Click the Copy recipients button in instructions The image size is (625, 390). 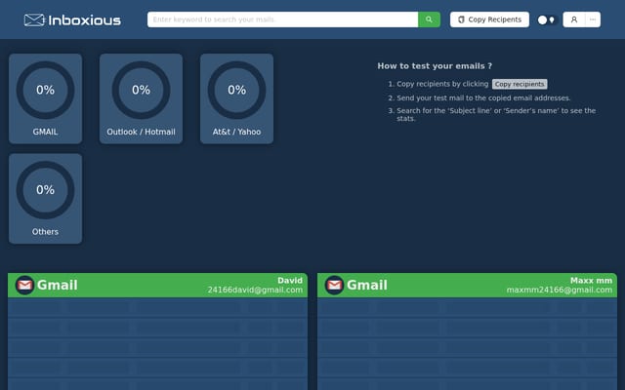point(520,84)
